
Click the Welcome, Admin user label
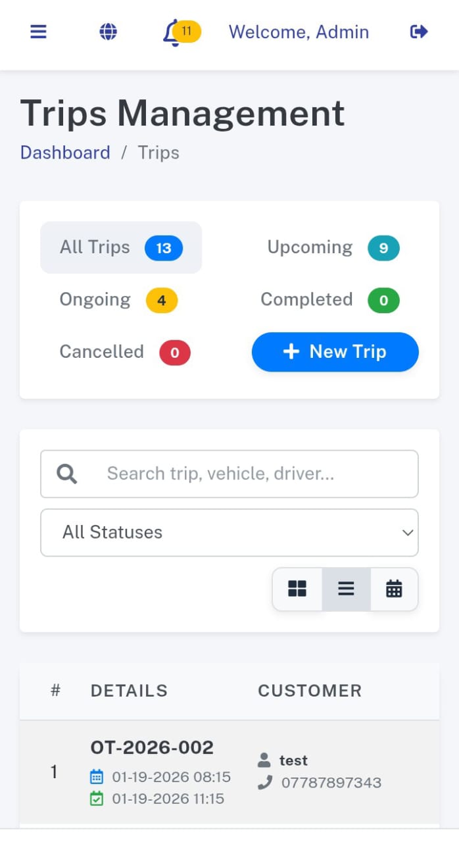299,32
